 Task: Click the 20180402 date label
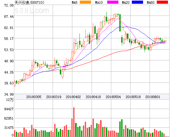[x=73, y=97]
